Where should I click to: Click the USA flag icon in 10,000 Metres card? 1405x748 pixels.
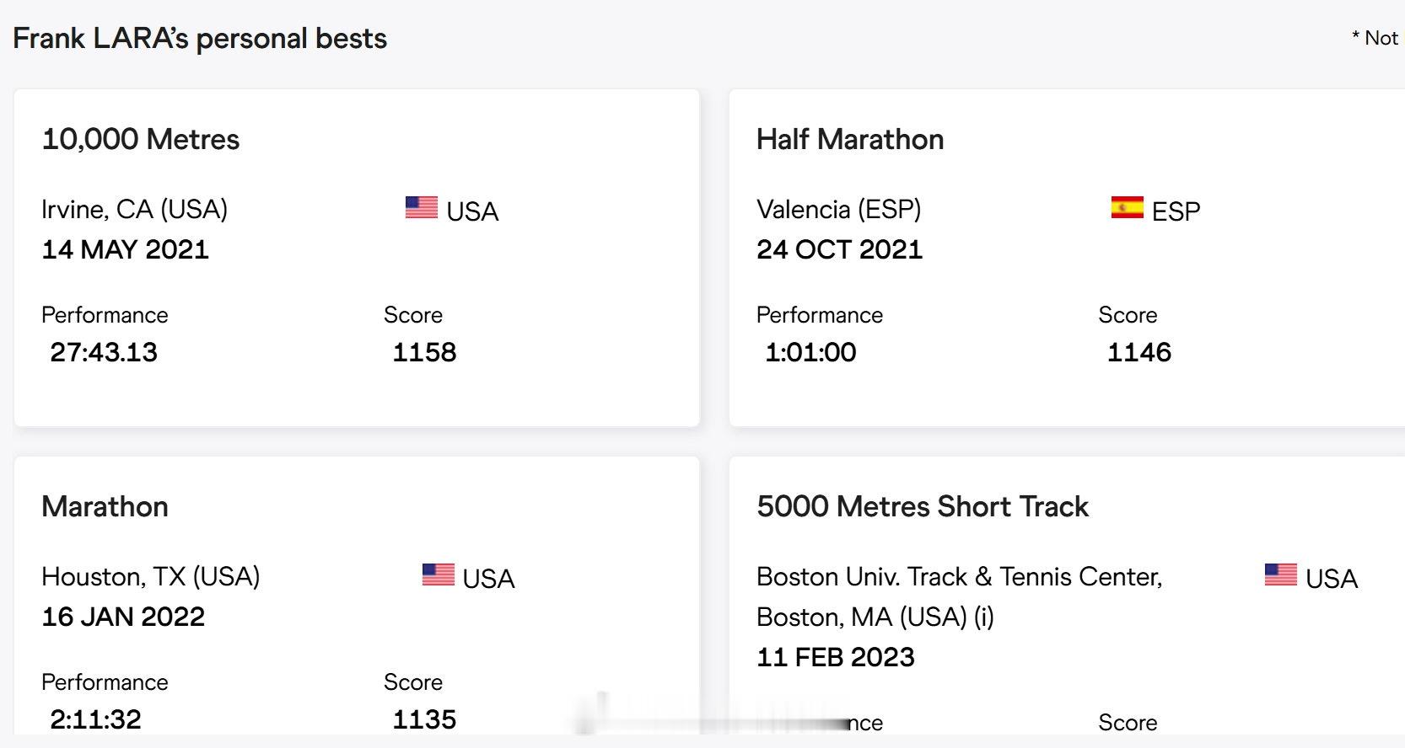pos(421,207)
